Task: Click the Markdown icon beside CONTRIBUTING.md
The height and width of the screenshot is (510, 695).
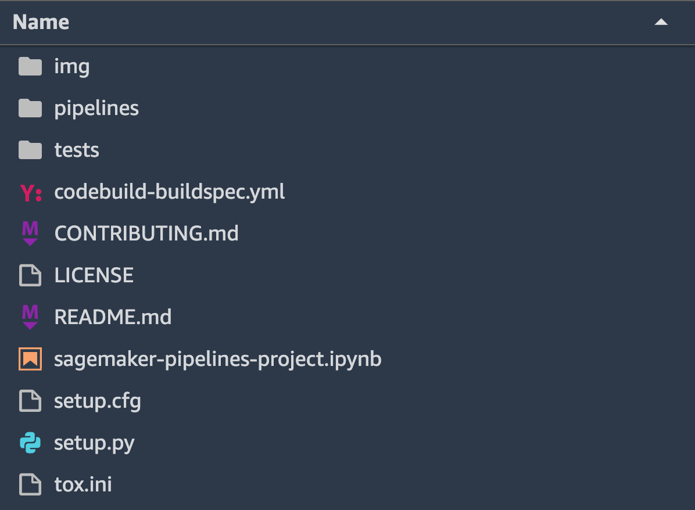Action: pos(30,234)
